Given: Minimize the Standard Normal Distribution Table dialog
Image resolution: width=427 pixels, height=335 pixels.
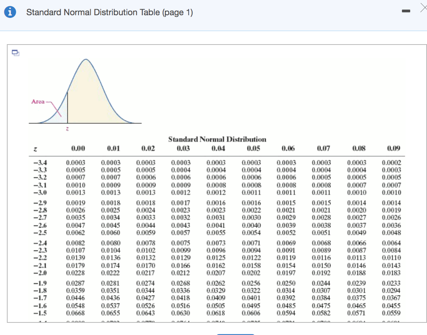Looking at the screenshot, I should pyautogui.click(x=406, y=11).
